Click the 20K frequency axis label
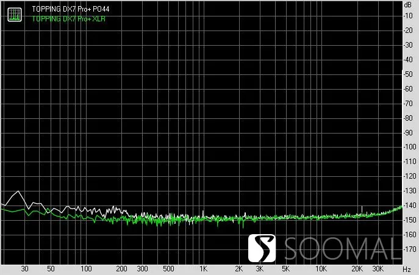 (357, 269)
